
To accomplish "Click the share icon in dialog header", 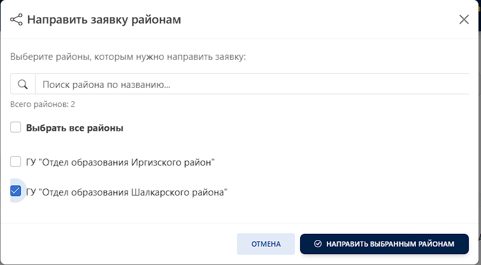I will (x=17, y=20).
